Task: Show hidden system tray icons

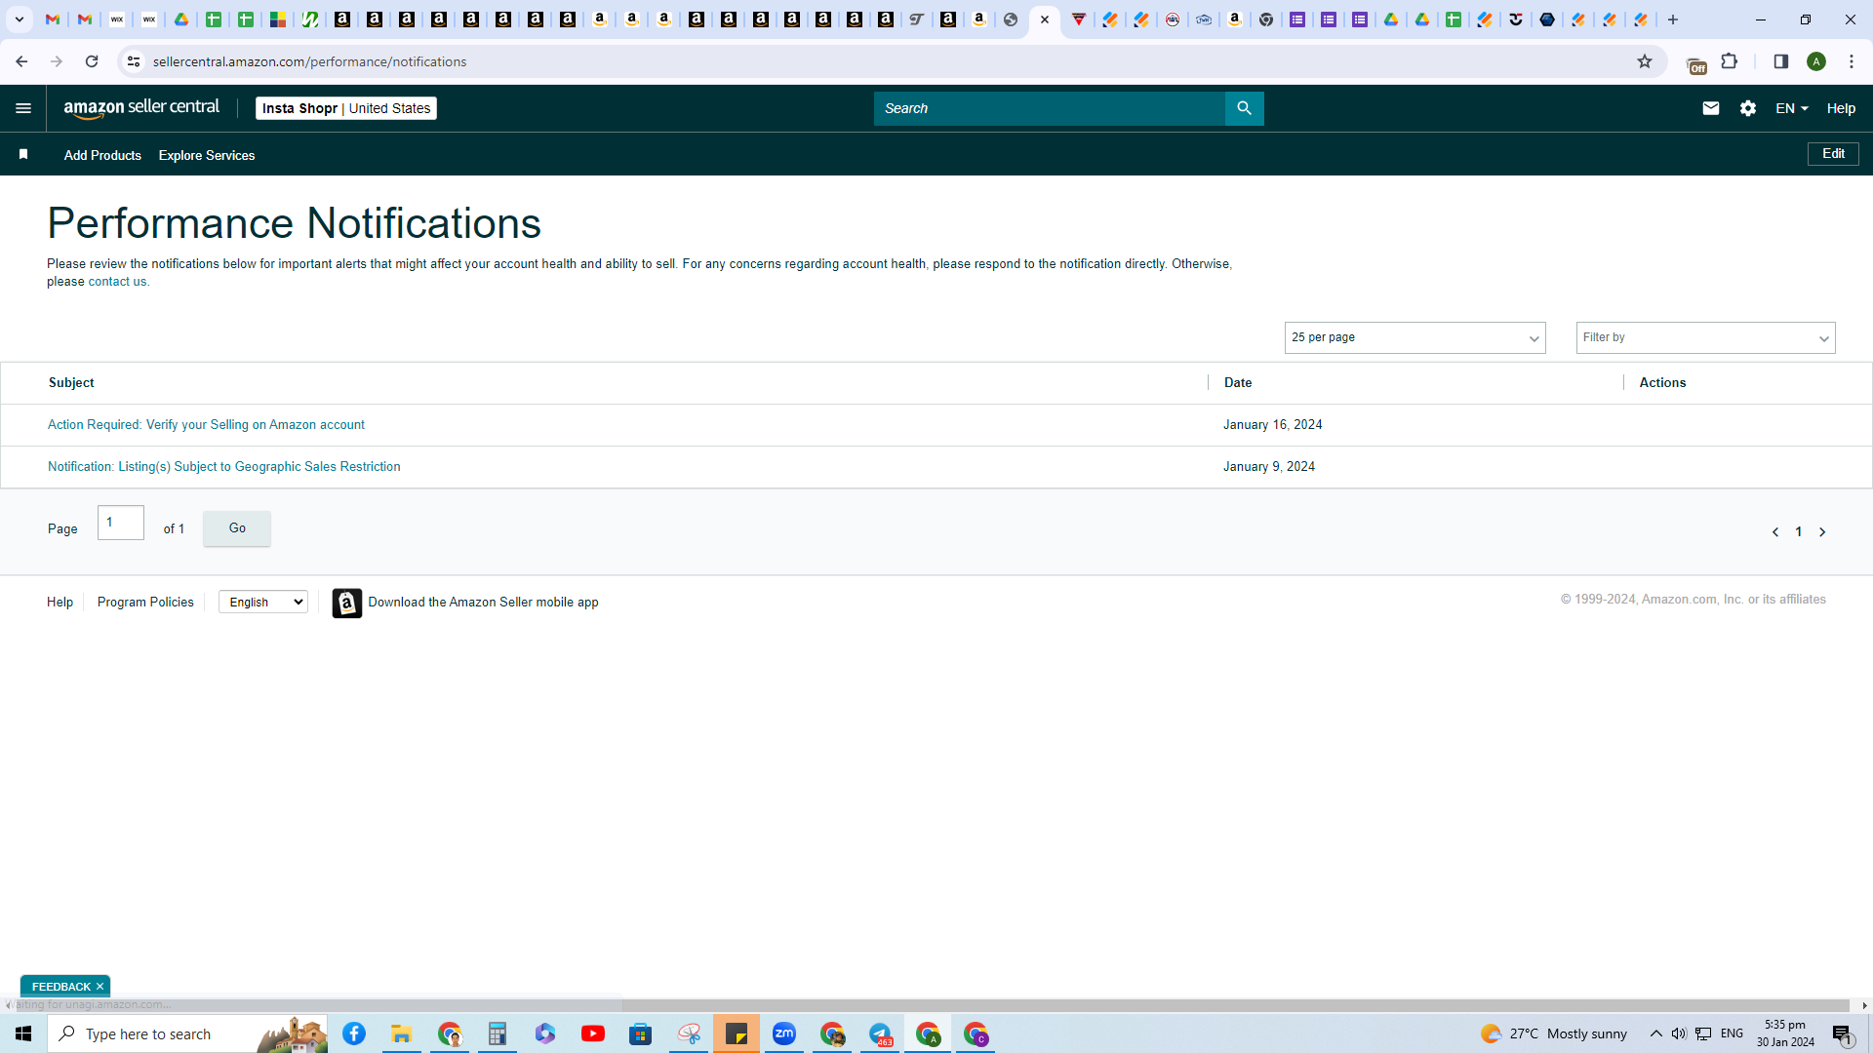Action: click(x=1655, y=1033)
